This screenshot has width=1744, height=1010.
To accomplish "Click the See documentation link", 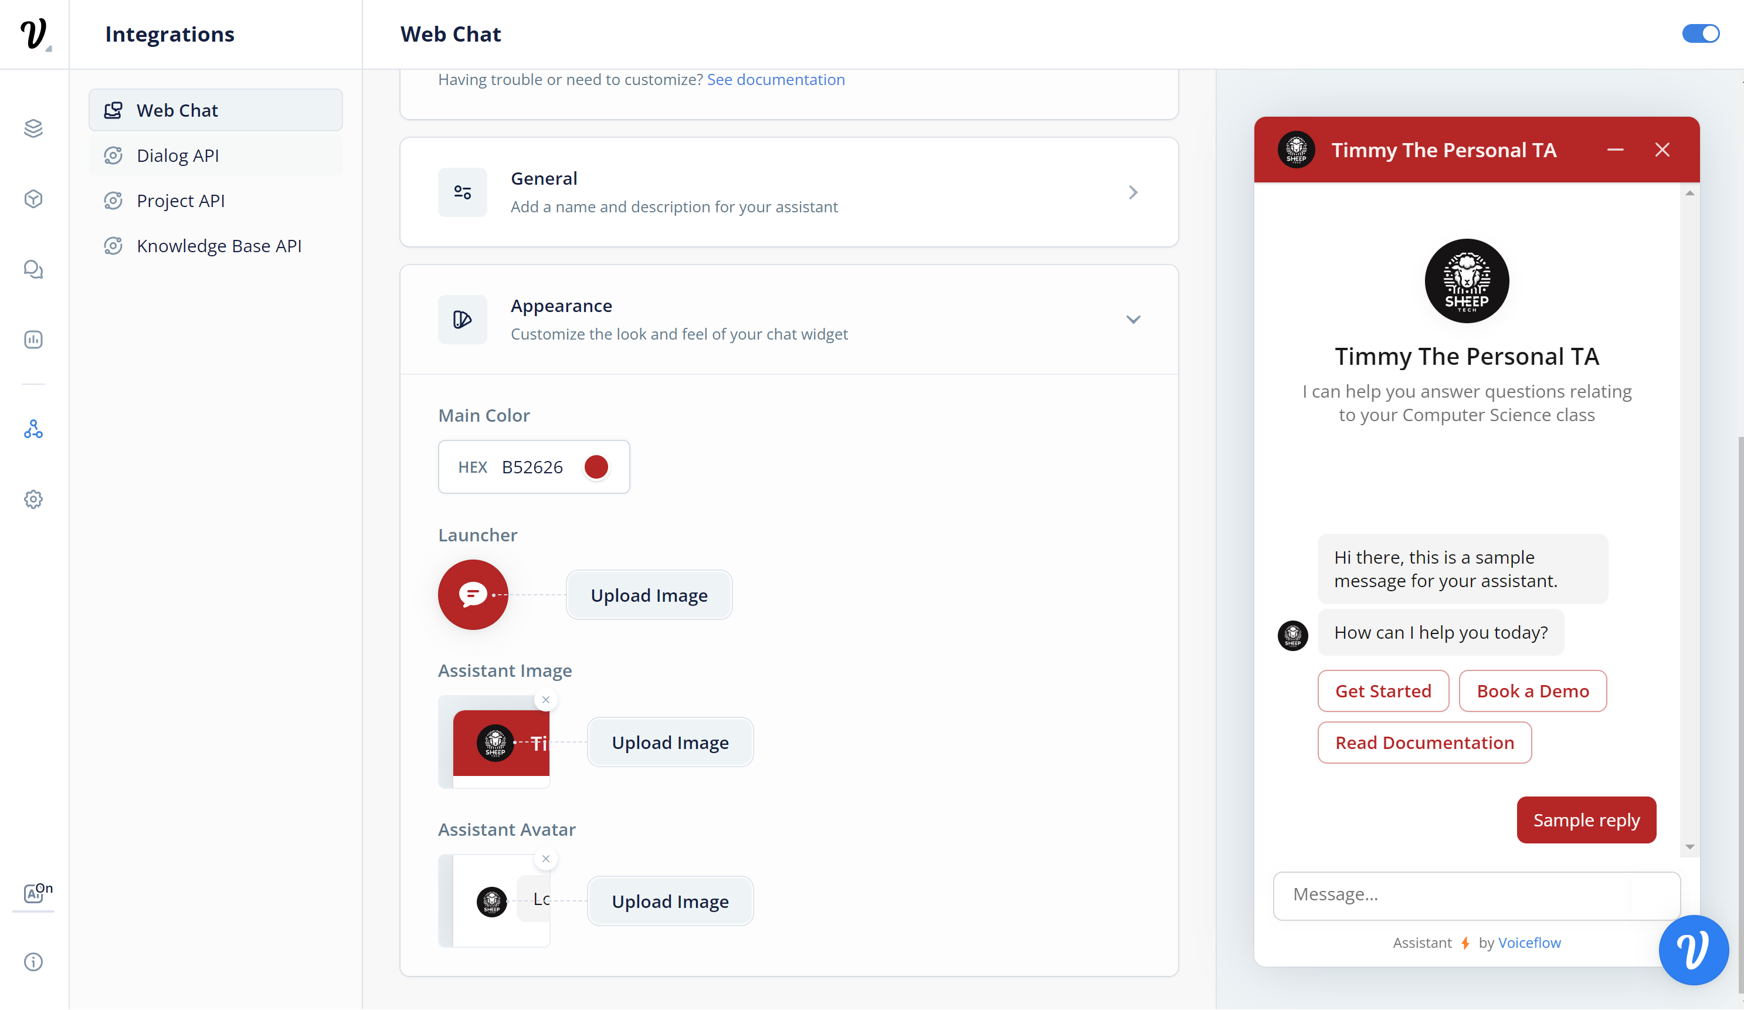I will pos(775,80).
